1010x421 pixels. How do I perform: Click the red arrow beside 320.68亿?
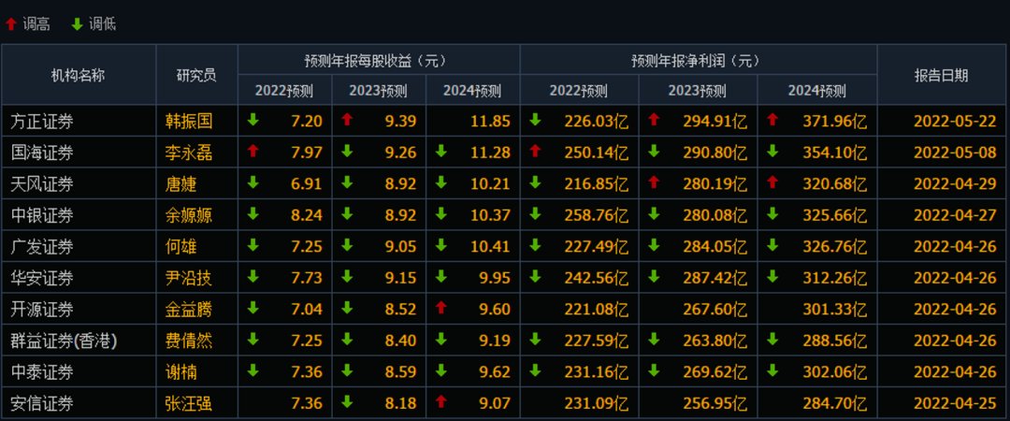pyautogui.click(x=773, y=183)
